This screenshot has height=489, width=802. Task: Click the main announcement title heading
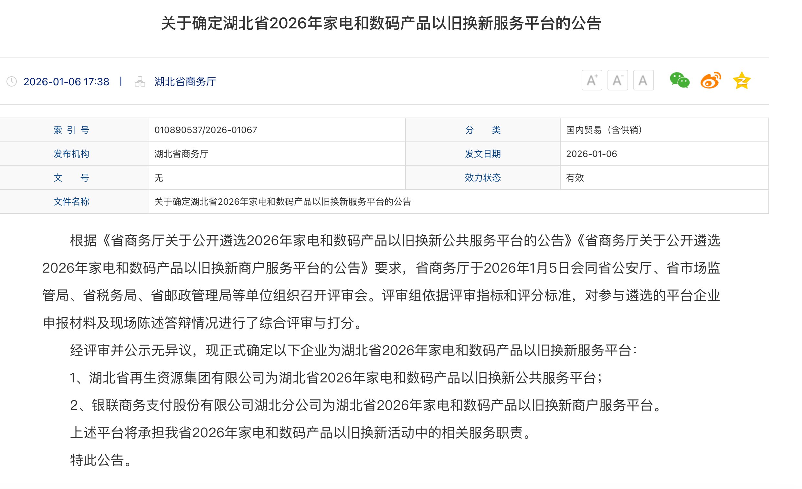point(381,24)
